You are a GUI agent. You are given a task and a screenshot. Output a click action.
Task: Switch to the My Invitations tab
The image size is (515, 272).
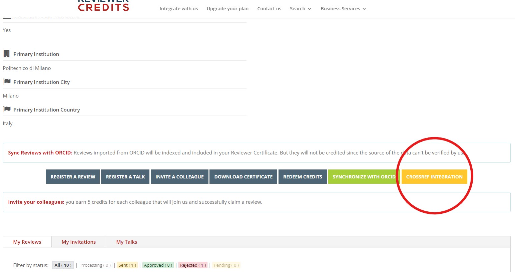(79, 242)
